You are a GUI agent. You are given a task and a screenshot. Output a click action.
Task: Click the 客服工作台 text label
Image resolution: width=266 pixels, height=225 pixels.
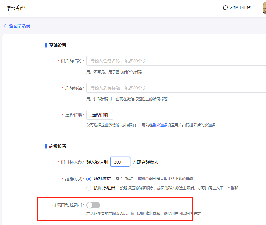pyautogui.click(x=240, y=7)
